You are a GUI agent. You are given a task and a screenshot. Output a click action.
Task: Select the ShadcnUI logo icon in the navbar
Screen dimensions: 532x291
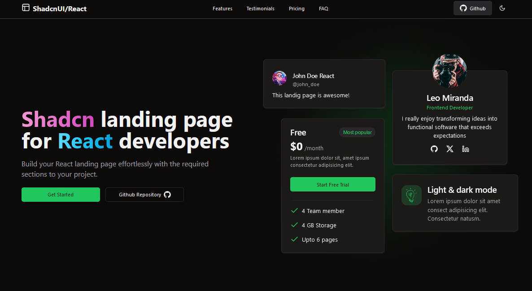26,8
